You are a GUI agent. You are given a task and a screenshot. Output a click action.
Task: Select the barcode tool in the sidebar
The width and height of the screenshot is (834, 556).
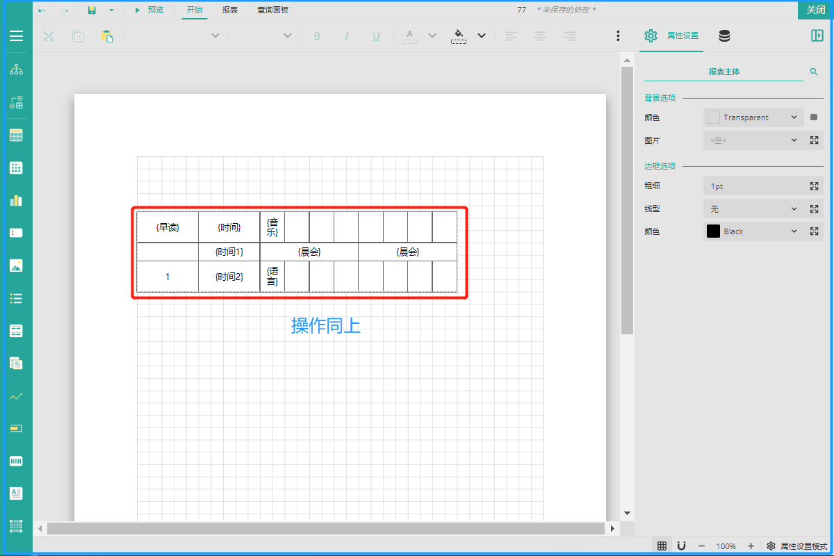[x=16, y=461]
